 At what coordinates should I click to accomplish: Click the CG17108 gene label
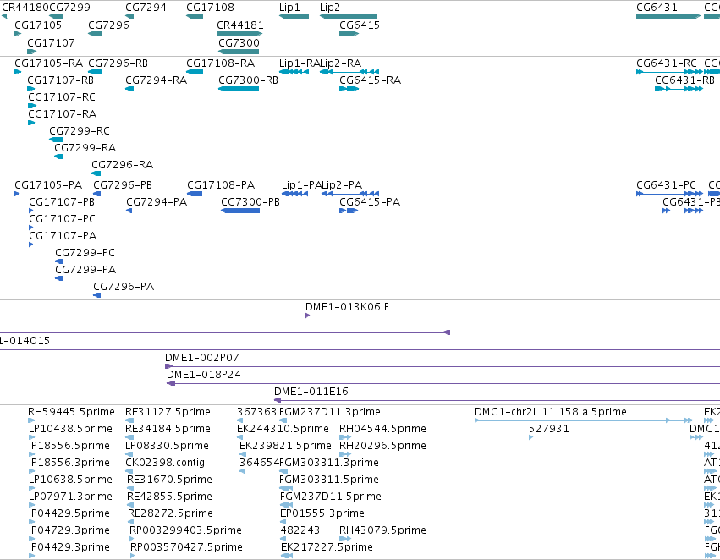(210, 8)
